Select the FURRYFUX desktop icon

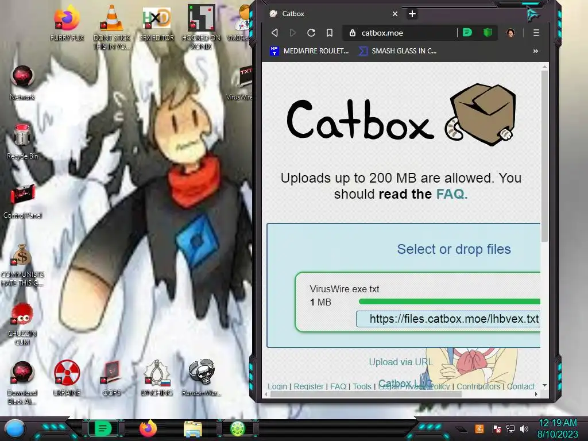[x=67, y=23]
